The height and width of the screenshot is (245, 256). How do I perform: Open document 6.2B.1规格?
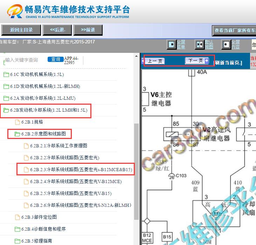[32, 122]
